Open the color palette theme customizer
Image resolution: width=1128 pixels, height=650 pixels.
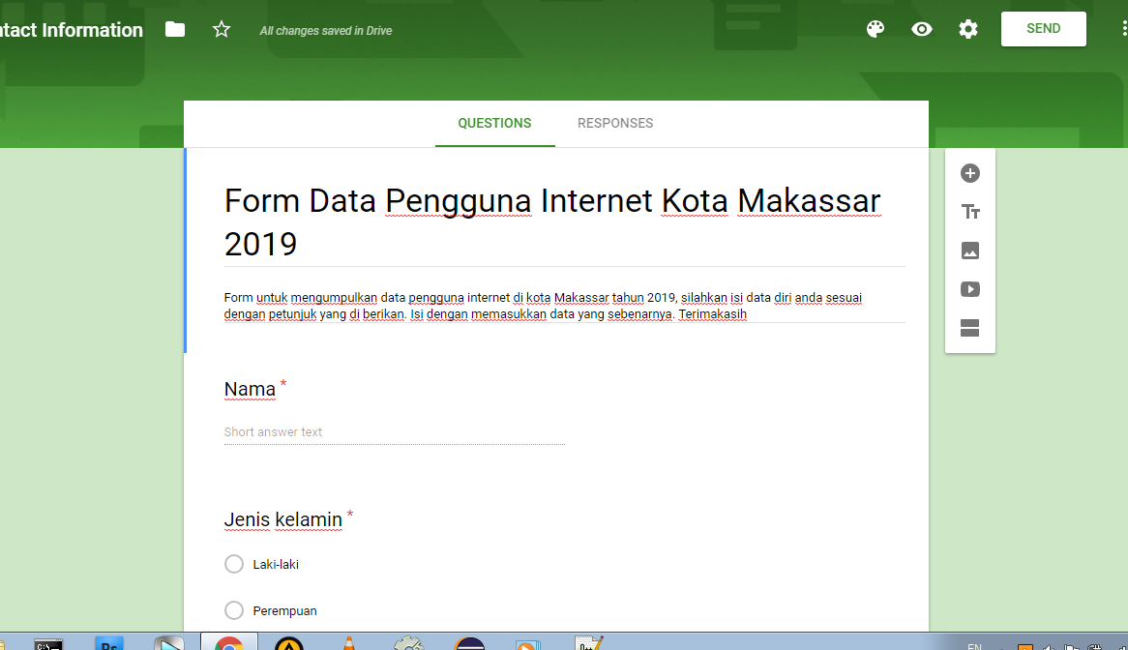tap(876, 29)
